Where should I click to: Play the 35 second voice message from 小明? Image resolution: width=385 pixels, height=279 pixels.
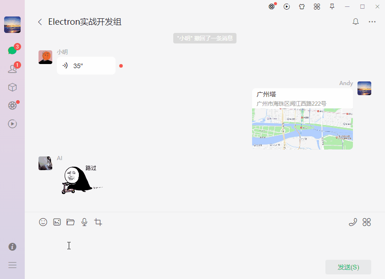[86, 65]
